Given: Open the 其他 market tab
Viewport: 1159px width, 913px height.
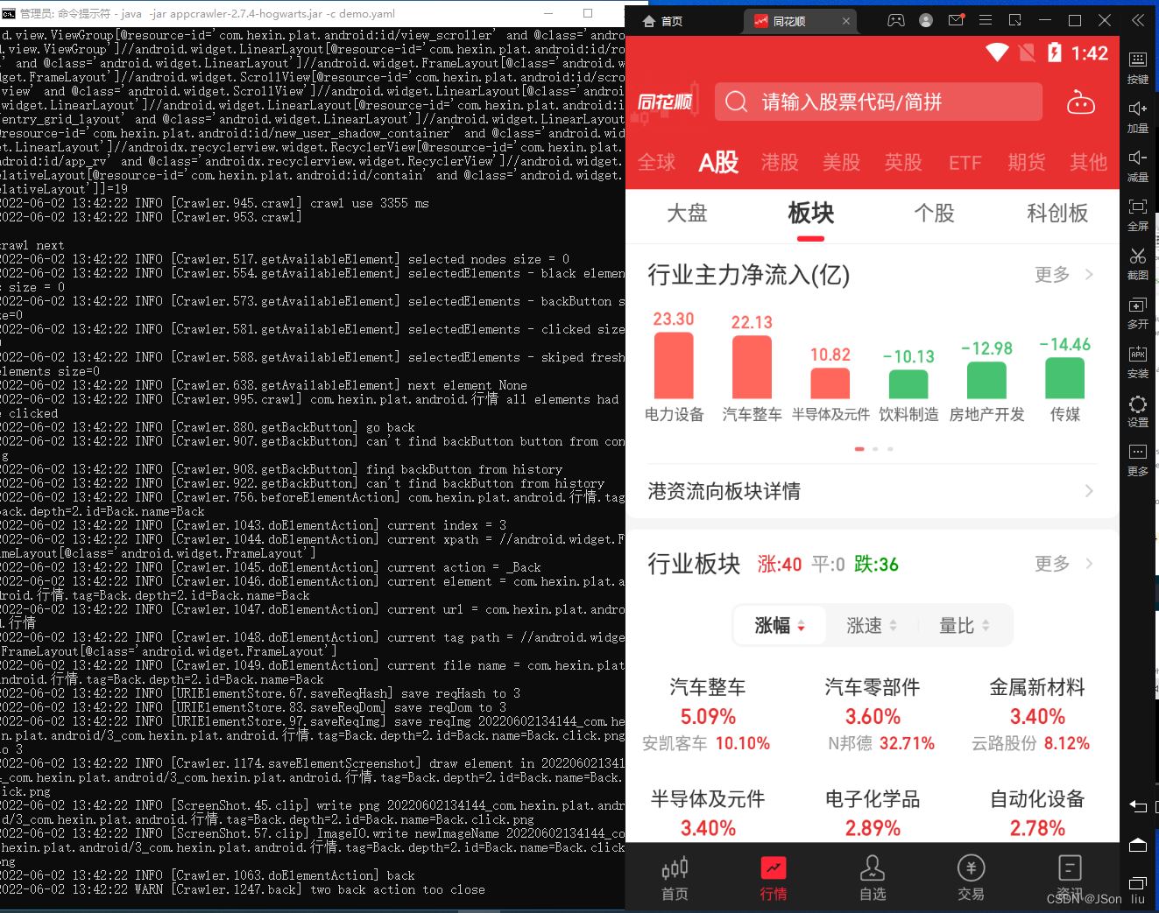Looking at the screenshot, I should (1089, 163).
